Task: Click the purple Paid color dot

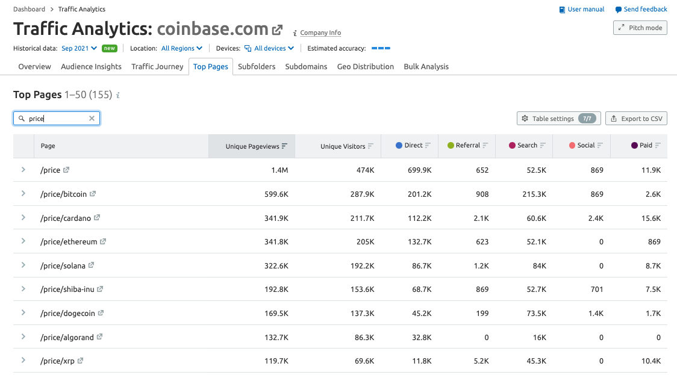Action: (x=634, y=146)
